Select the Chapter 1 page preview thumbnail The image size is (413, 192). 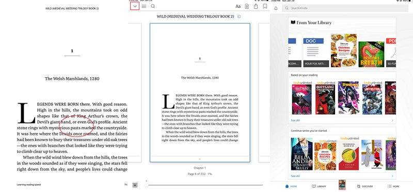tap(200, 93)
